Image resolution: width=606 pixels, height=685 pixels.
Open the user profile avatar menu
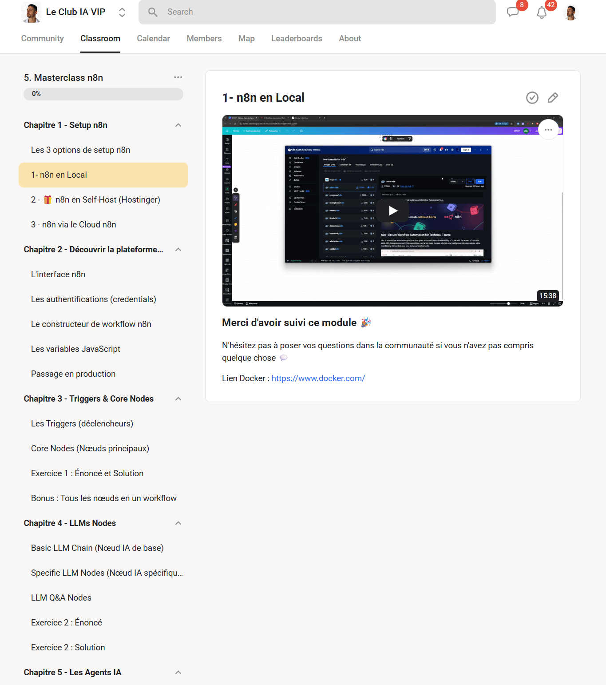pos(570,12)
